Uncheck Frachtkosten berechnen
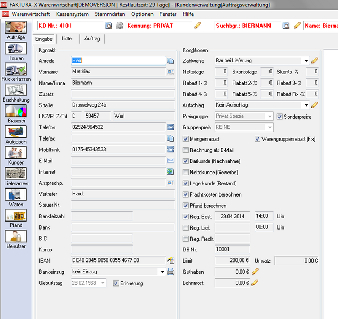This screenshot has height=319, width=338. [x=185, y=194]
